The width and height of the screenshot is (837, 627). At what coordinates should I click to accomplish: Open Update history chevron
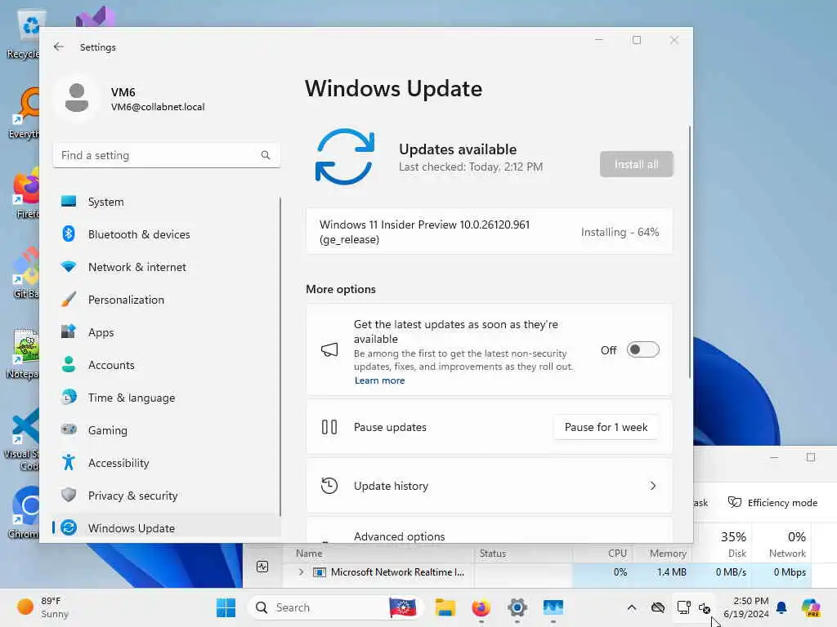click(653, 486)
